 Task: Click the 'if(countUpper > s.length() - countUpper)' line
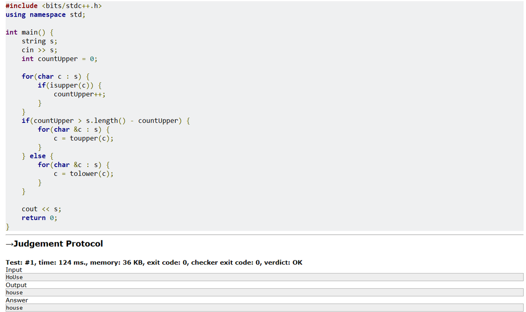tap(105, 121)
